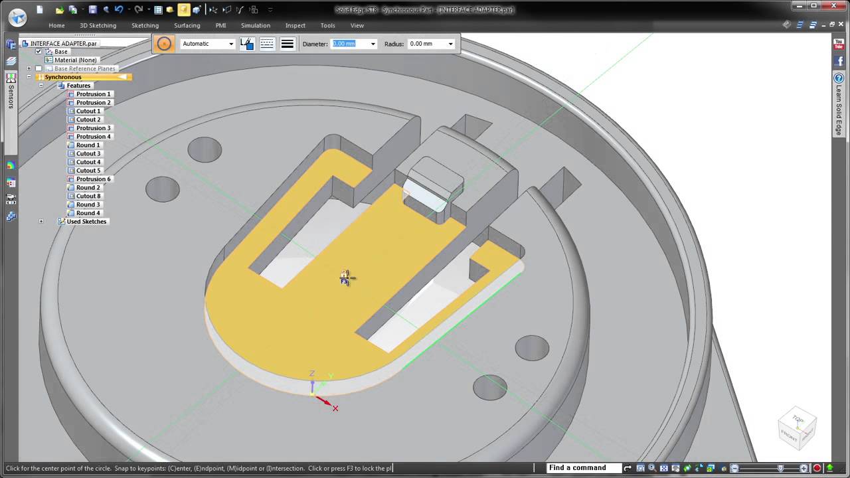Click the arrow next to Find a command

(628, 468)
